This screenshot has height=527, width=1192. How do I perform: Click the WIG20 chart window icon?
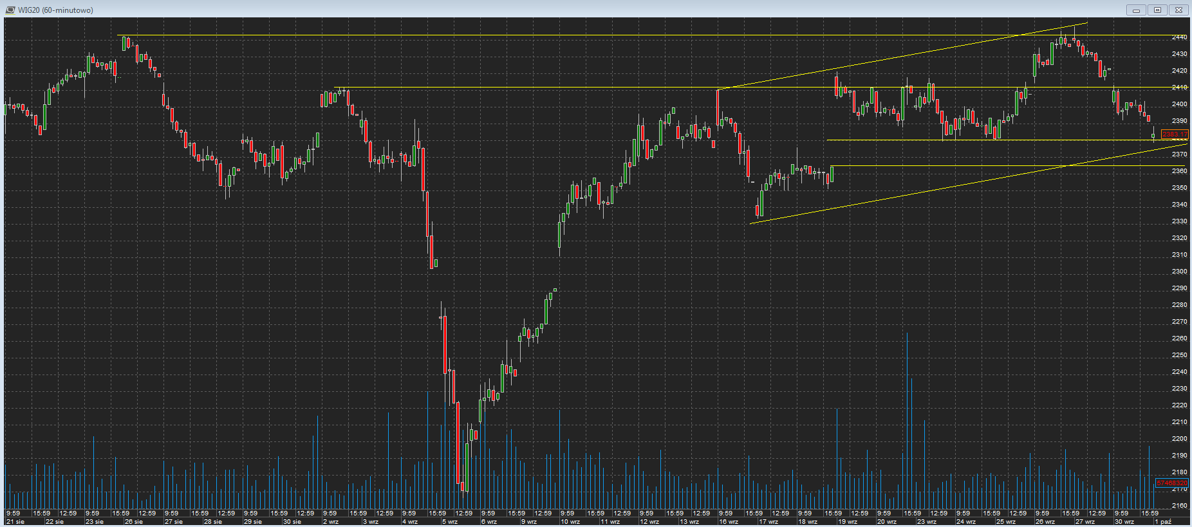pyautogui.click(x=10, y=10)
